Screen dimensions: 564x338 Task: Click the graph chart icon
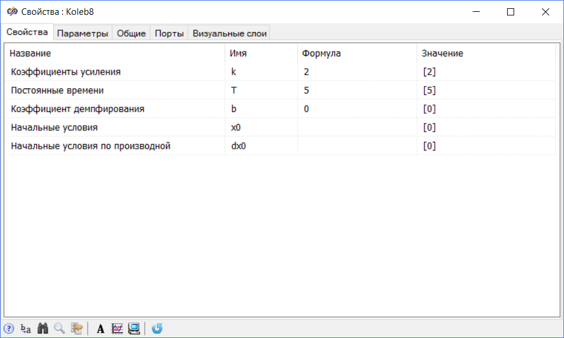tap(117, 328)
